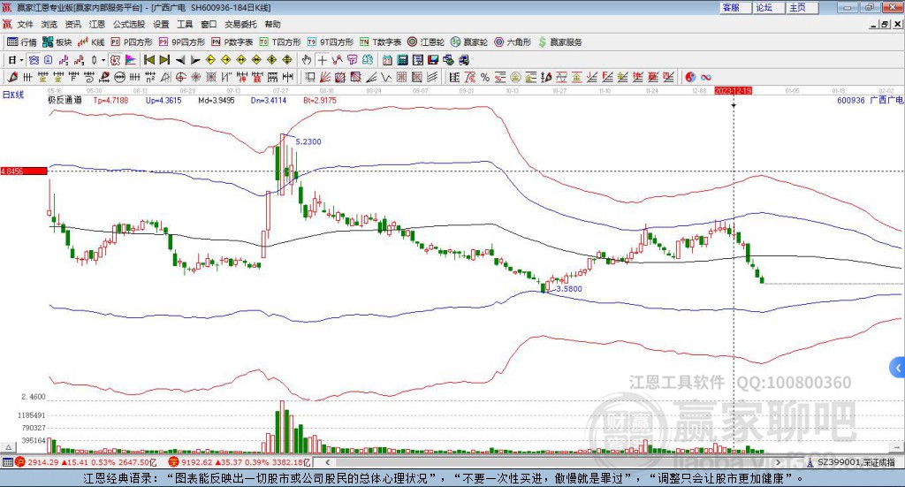The width and height of the screenshot is (905, 487).
Task: Click the horizontal scrollbar left arrow
Action: [x=327, y=462]
